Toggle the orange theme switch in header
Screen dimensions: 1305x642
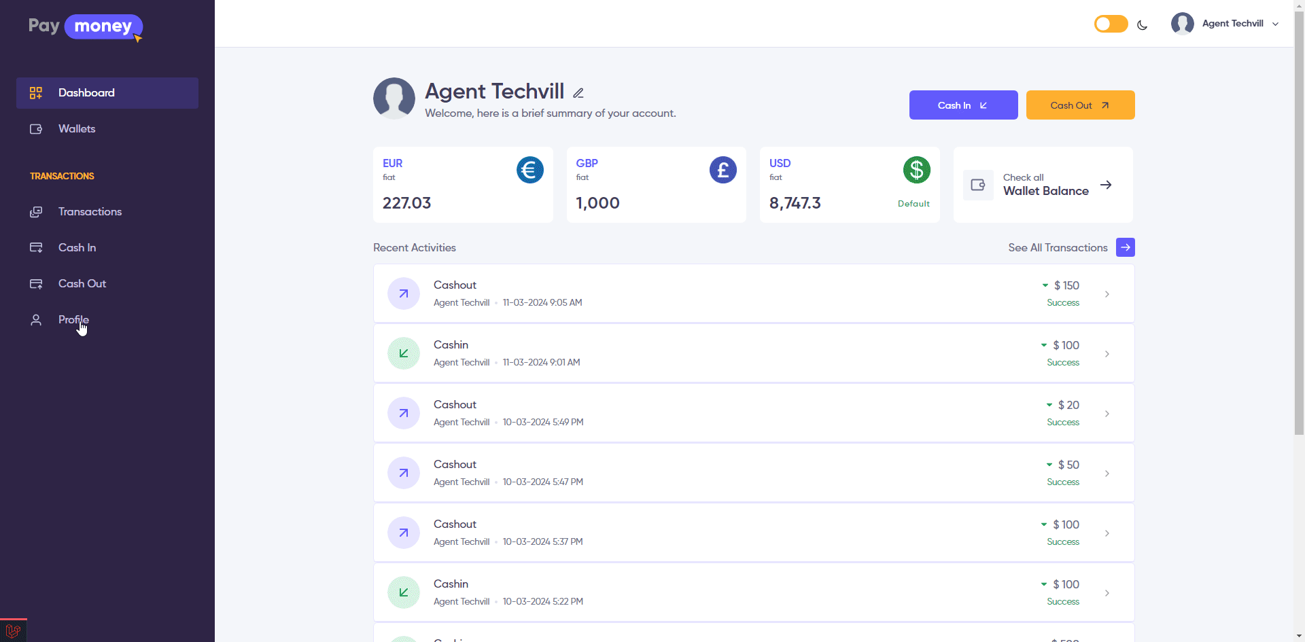pyautogui.click(x=1111, y=24)
